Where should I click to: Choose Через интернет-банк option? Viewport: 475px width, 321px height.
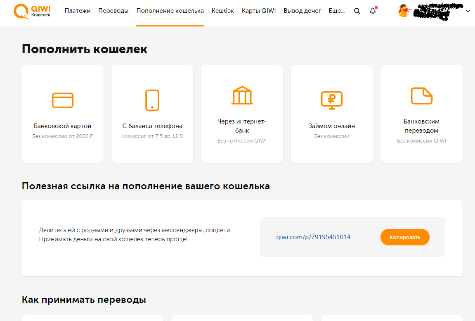[x=242, y=114]
